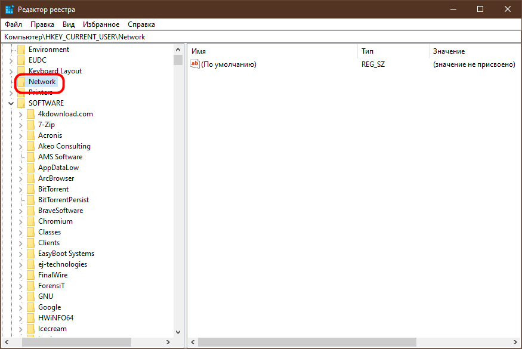Viewport: 522px width, 349px height.
Task: Expand the Printers key
Action: click(x=11, y=93)
